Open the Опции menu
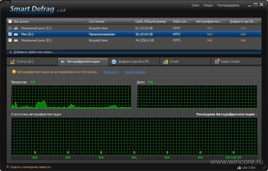 coord(208,5)
